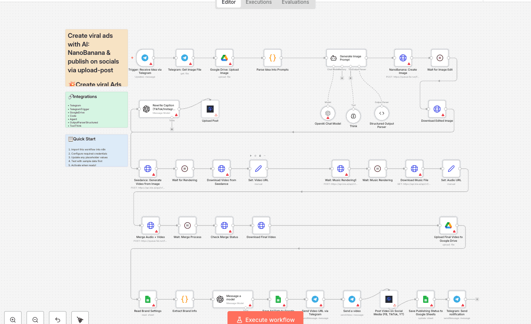This screenshot has height=324, width=531.
Task: Select the Telegram trigger node
Action: [x=145, y=58]
